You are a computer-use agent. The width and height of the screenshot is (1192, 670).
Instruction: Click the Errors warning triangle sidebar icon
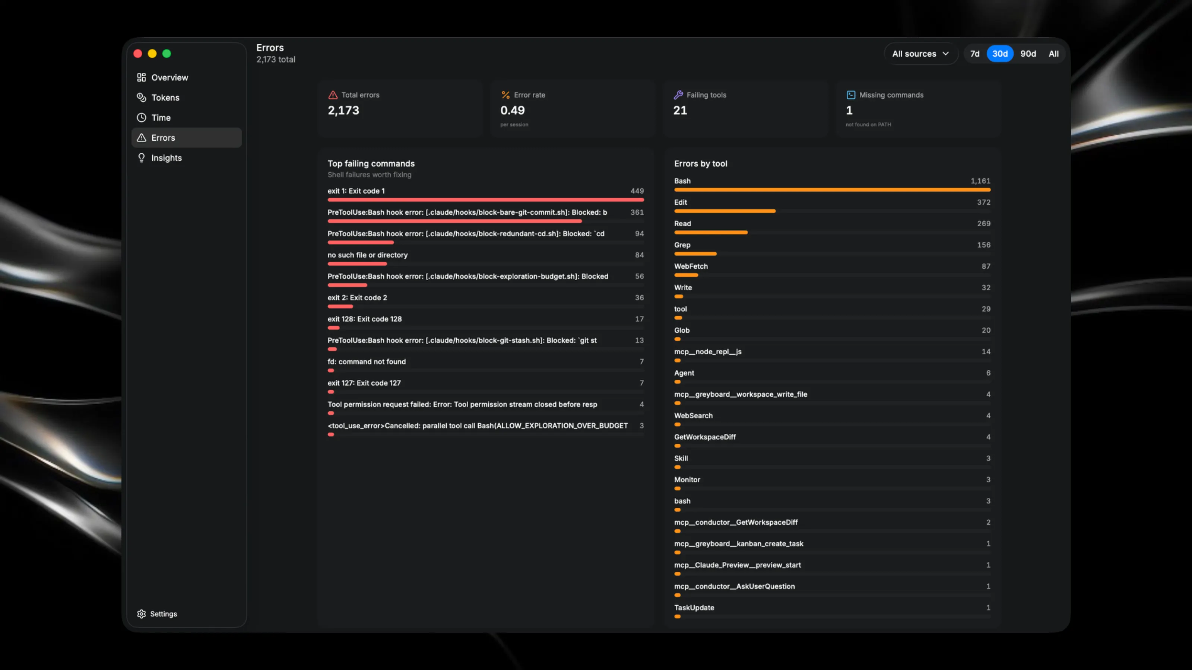click(141, 138)
